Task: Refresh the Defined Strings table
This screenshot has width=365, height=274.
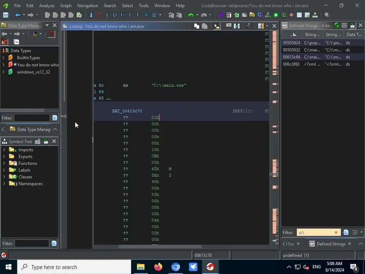Action: pyautogui.click(x=336, y=25)
